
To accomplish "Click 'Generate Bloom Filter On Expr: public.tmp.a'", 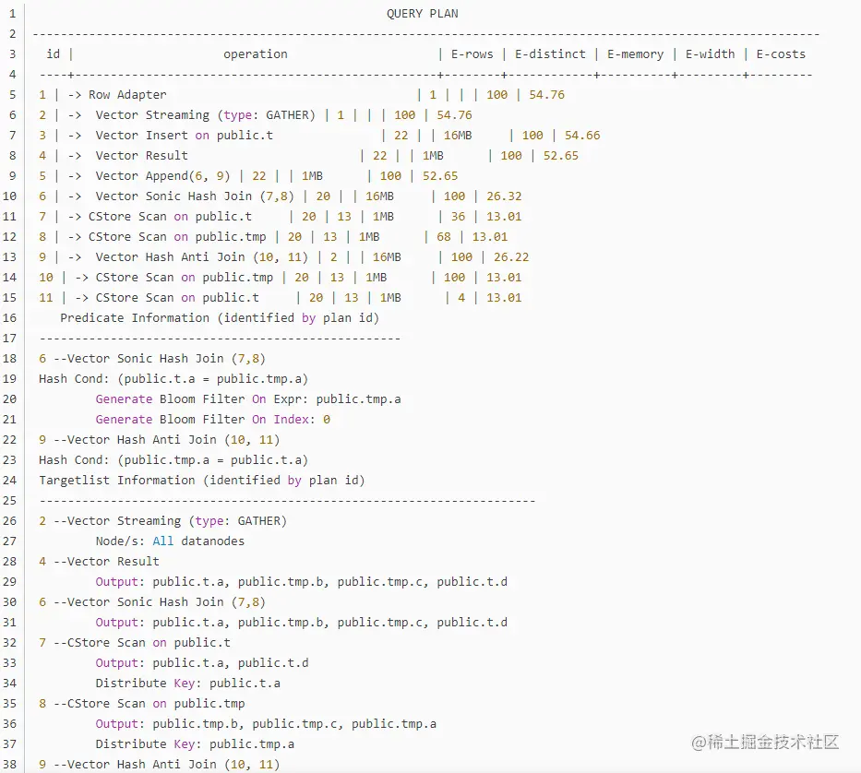I will coord(248,399).
